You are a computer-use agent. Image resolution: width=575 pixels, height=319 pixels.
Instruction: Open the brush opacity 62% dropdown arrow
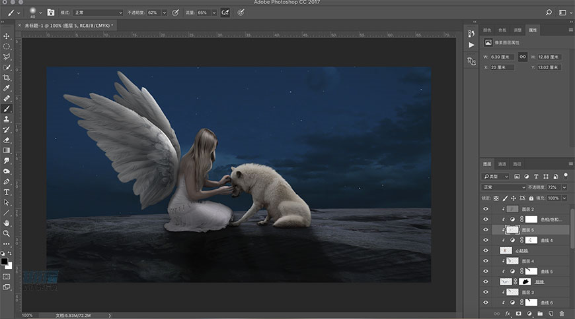165,13
